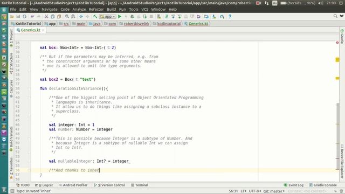Screen dimensions: 345x194
Task: Click the kotlintutorial package breadcrumb
Action: (167, 24)
